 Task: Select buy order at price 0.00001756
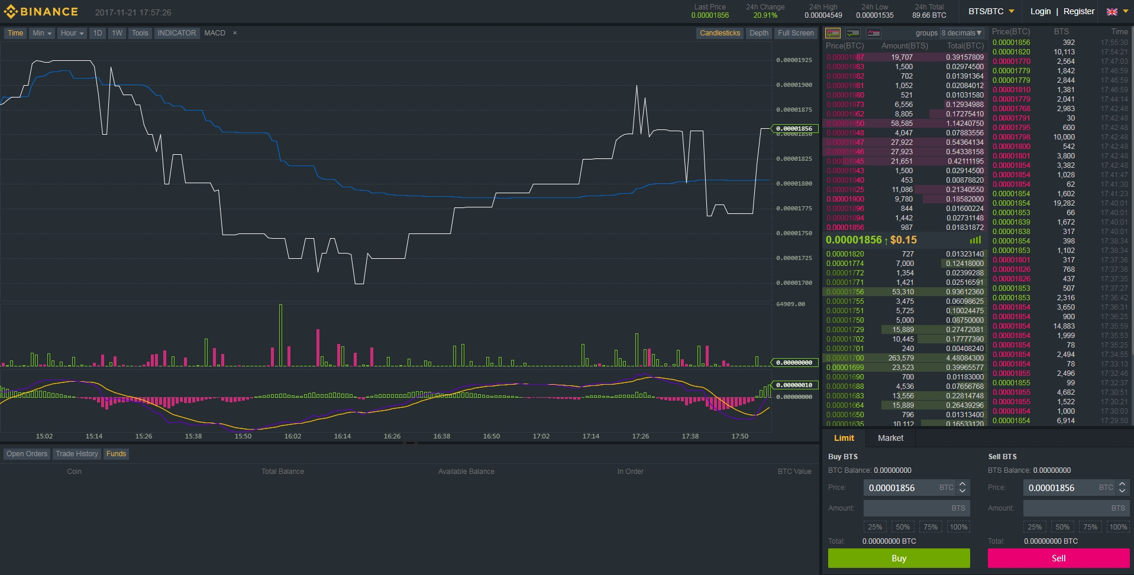pyautogui.click(x=905, y=292)
